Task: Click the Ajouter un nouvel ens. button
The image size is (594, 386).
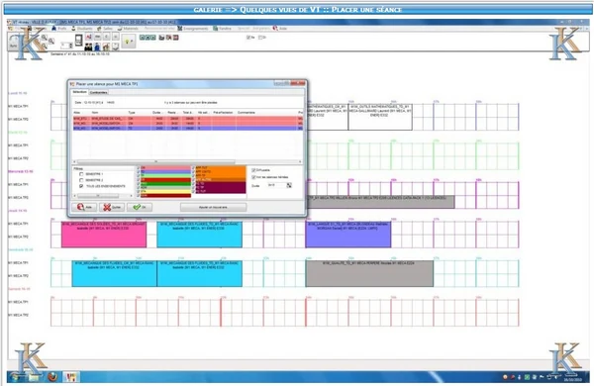Action: coord(213,207)
